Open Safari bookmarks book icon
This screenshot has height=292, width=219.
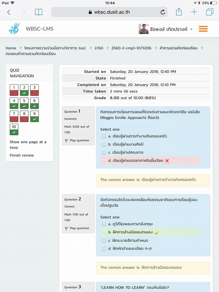pos(39,12)
